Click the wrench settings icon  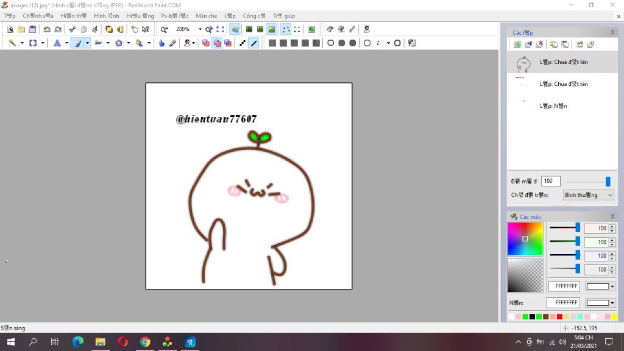[352, 29]
